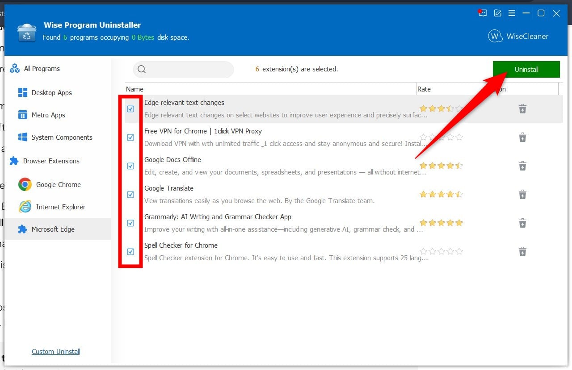Uncheck Free VPN for Chrome checkbox
The height and width of the screenshot is (370, 572).
coord(130,137)
